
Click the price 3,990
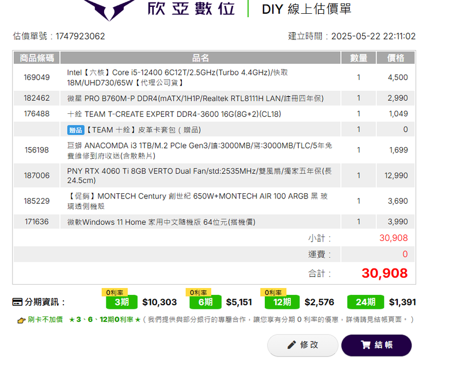398,221
